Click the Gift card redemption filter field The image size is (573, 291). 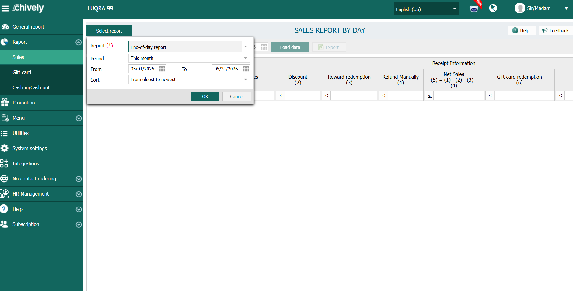pos(524,96)
